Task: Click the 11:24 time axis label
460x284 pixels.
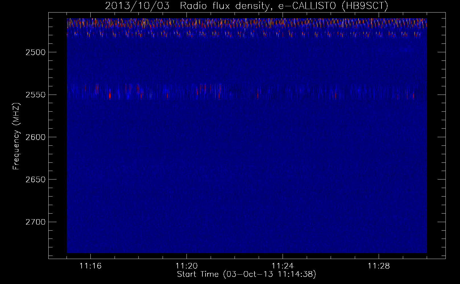Action: [283, 266]
